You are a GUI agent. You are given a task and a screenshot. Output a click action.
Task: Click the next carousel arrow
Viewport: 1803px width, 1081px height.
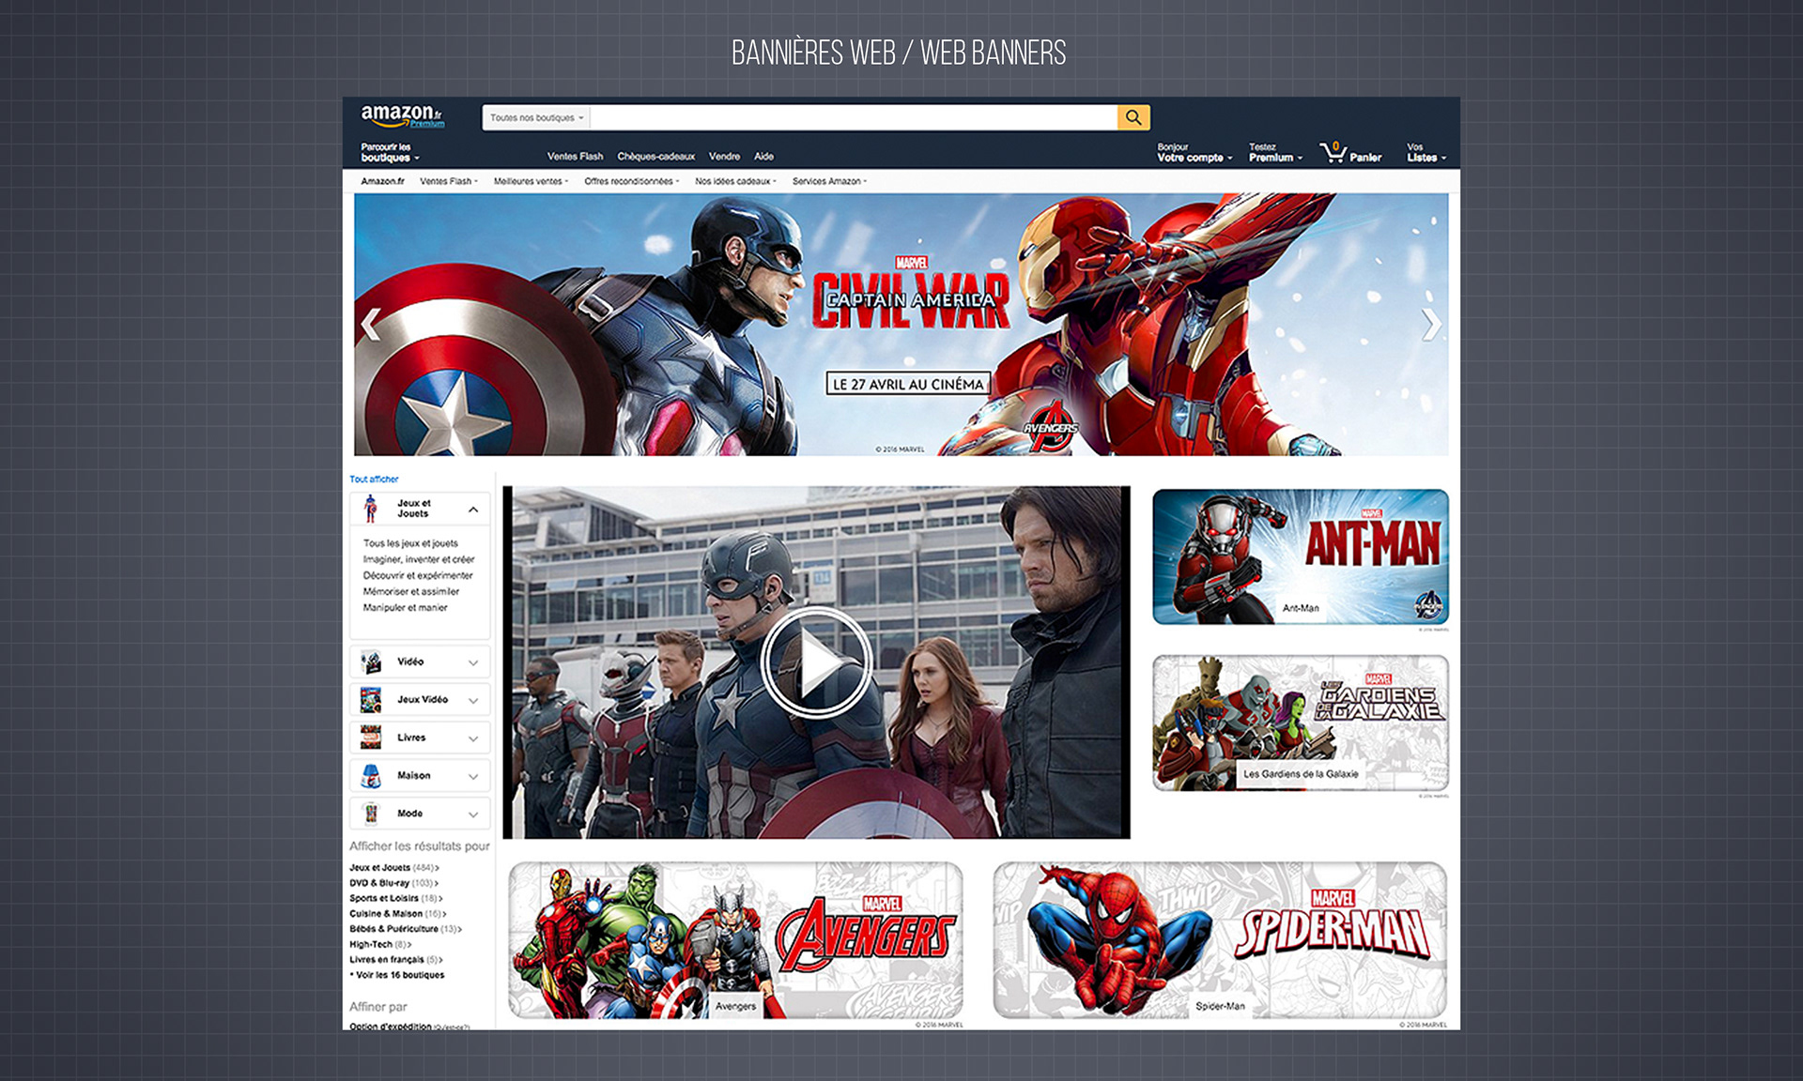(1431, 322)
